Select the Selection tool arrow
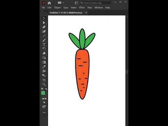Viewport: 168px width, 126px height. click(44, 18)
